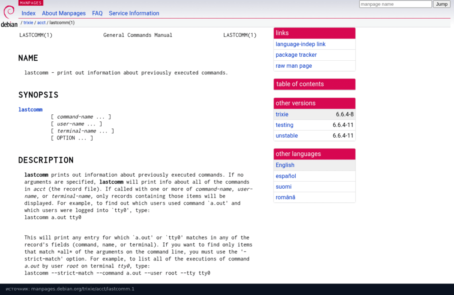Open the package tracker link

(x=296, y=54)
